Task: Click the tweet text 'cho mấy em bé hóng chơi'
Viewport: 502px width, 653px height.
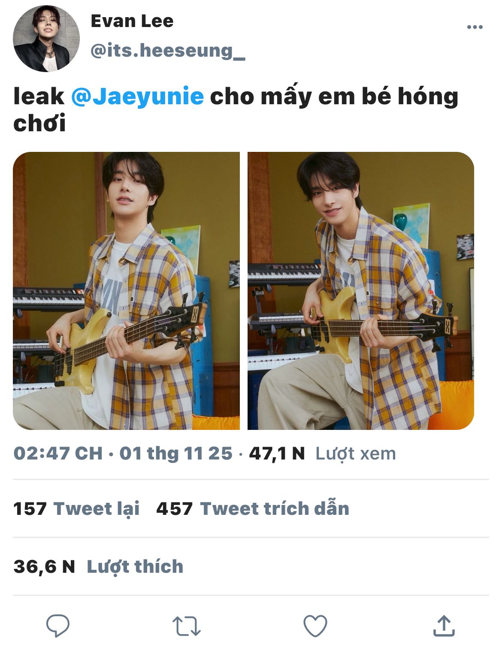Action: pyautogui.click(x=236, y=110)
